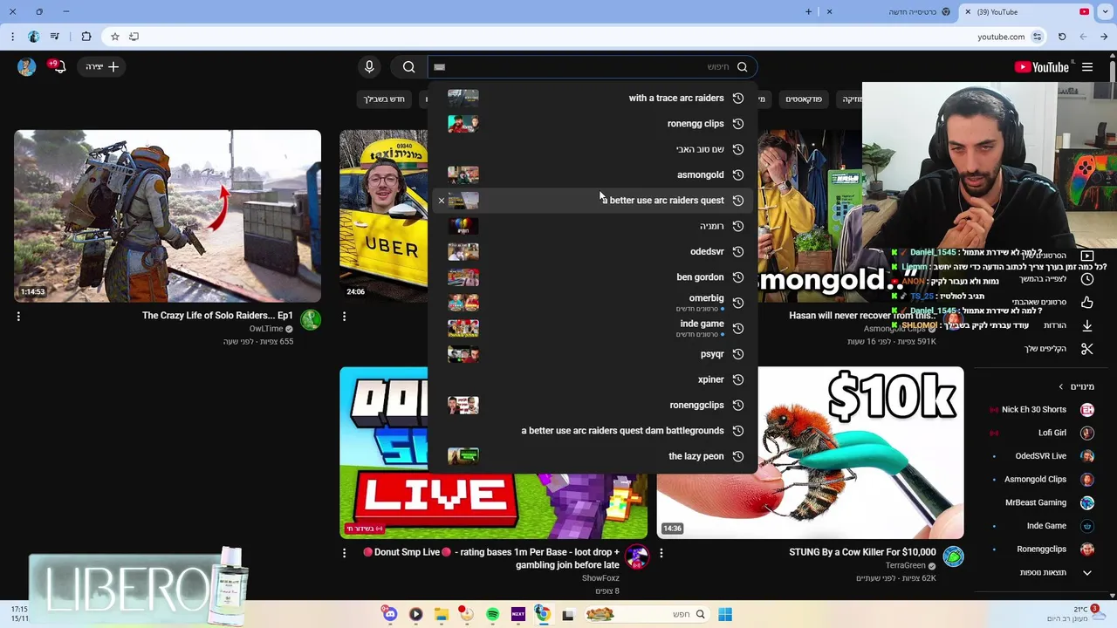Choose the 'dam battlegrounds' long suggestion
1117x628 pixels.
tap(593, 431)
